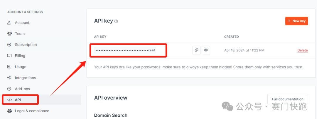Copy the API key to clipboard
The image size is (317, 119).
click(196, 50)
